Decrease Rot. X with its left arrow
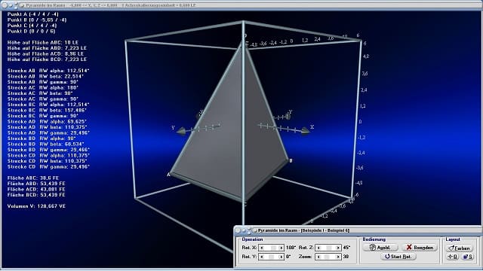This screenshot has height=271, width=483. click(262, 248)
